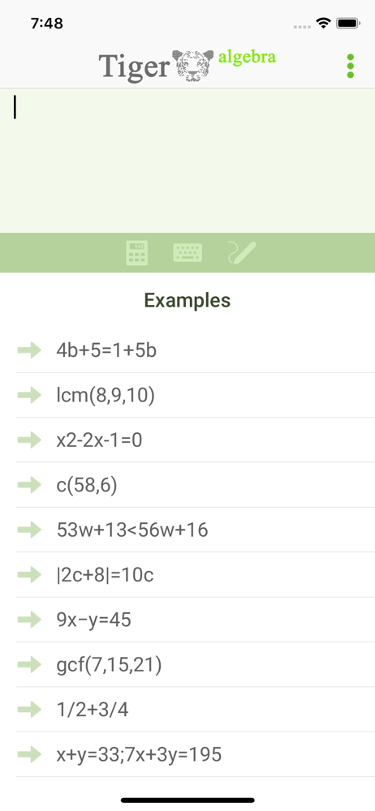The width and height of the screenshot is (375, 811).
Task: Select the 9x−y=45 example
Action: click(196, 620)
